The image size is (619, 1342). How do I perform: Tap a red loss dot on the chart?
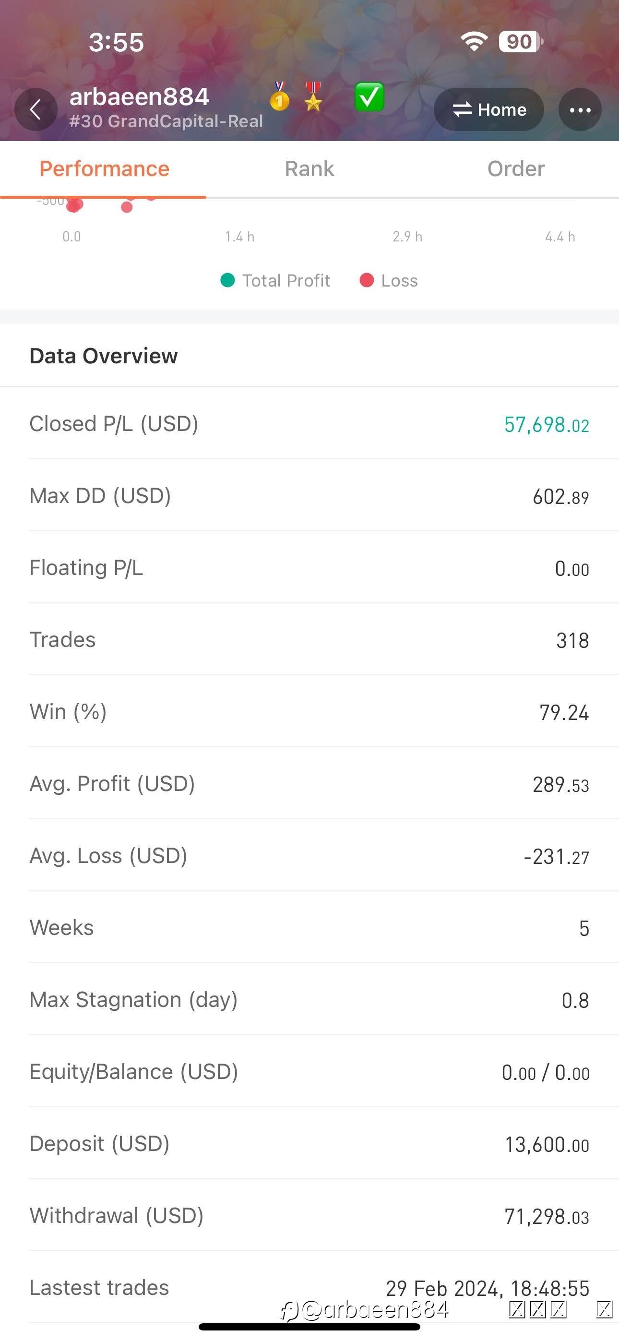tap(127, 207)
